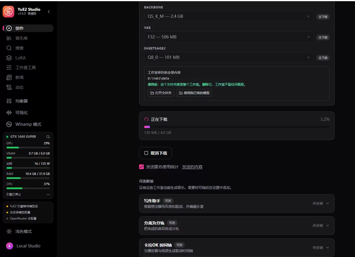Click the folder icon on 使用我已有的模型
Viewport: 355px width, 257px height.
(x=181, y=93)
